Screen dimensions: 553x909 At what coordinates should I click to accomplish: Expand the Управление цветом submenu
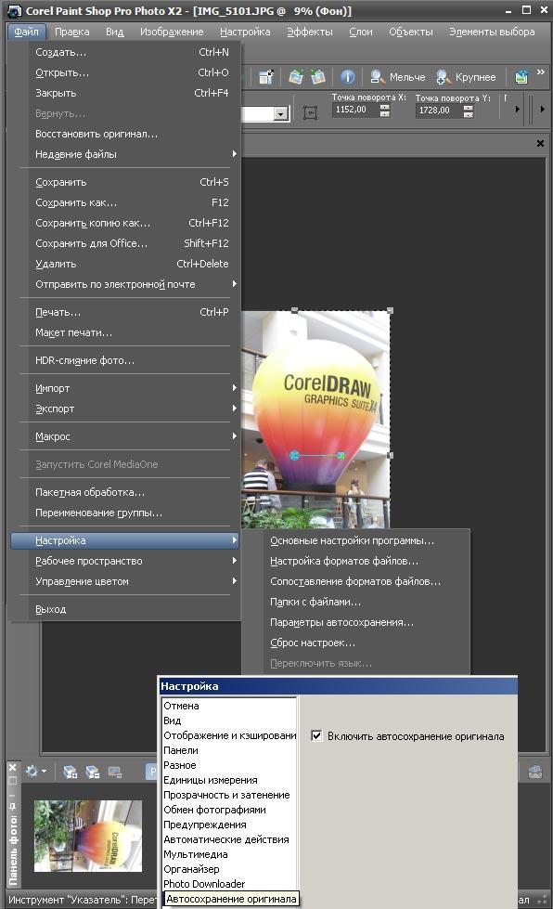click(125, 581)
